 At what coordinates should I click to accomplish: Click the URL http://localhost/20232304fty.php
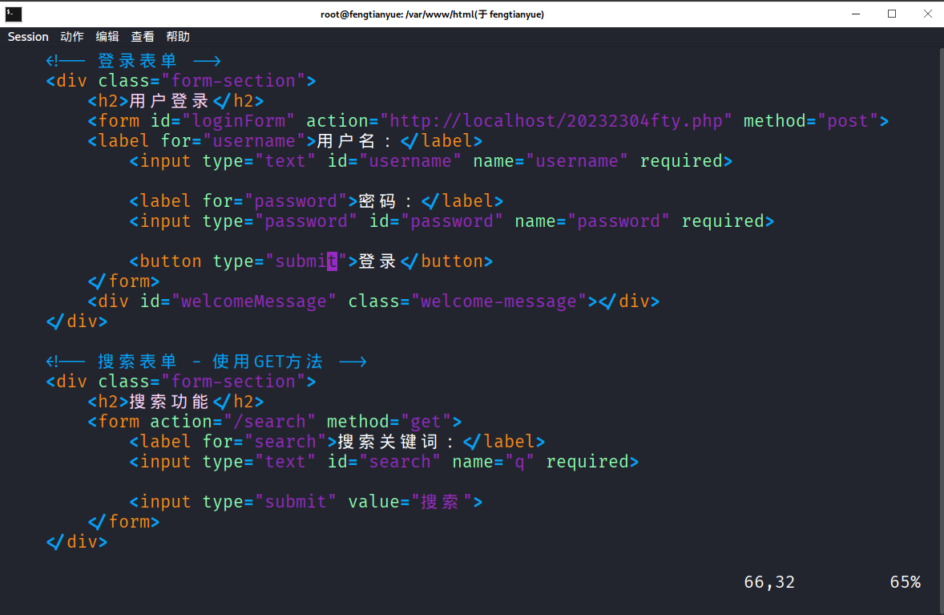click(555, 121)
